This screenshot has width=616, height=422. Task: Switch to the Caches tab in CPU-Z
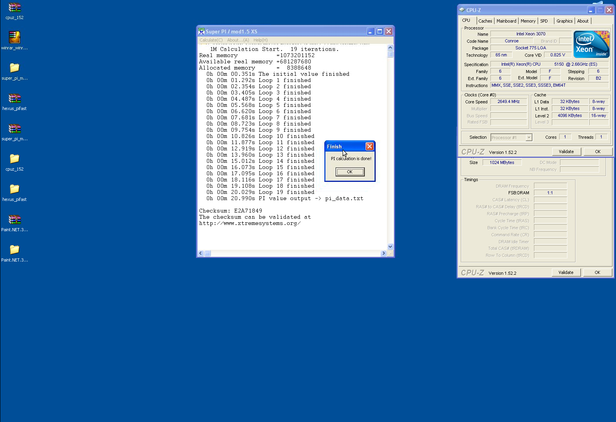pyautogui.click(x=485, y=21)
